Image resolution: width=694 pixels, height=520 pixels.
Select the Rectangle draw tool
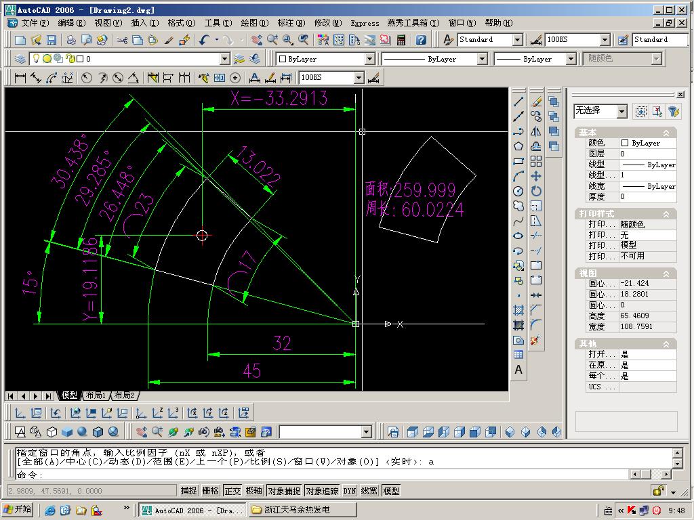click(x=518, y=161)
